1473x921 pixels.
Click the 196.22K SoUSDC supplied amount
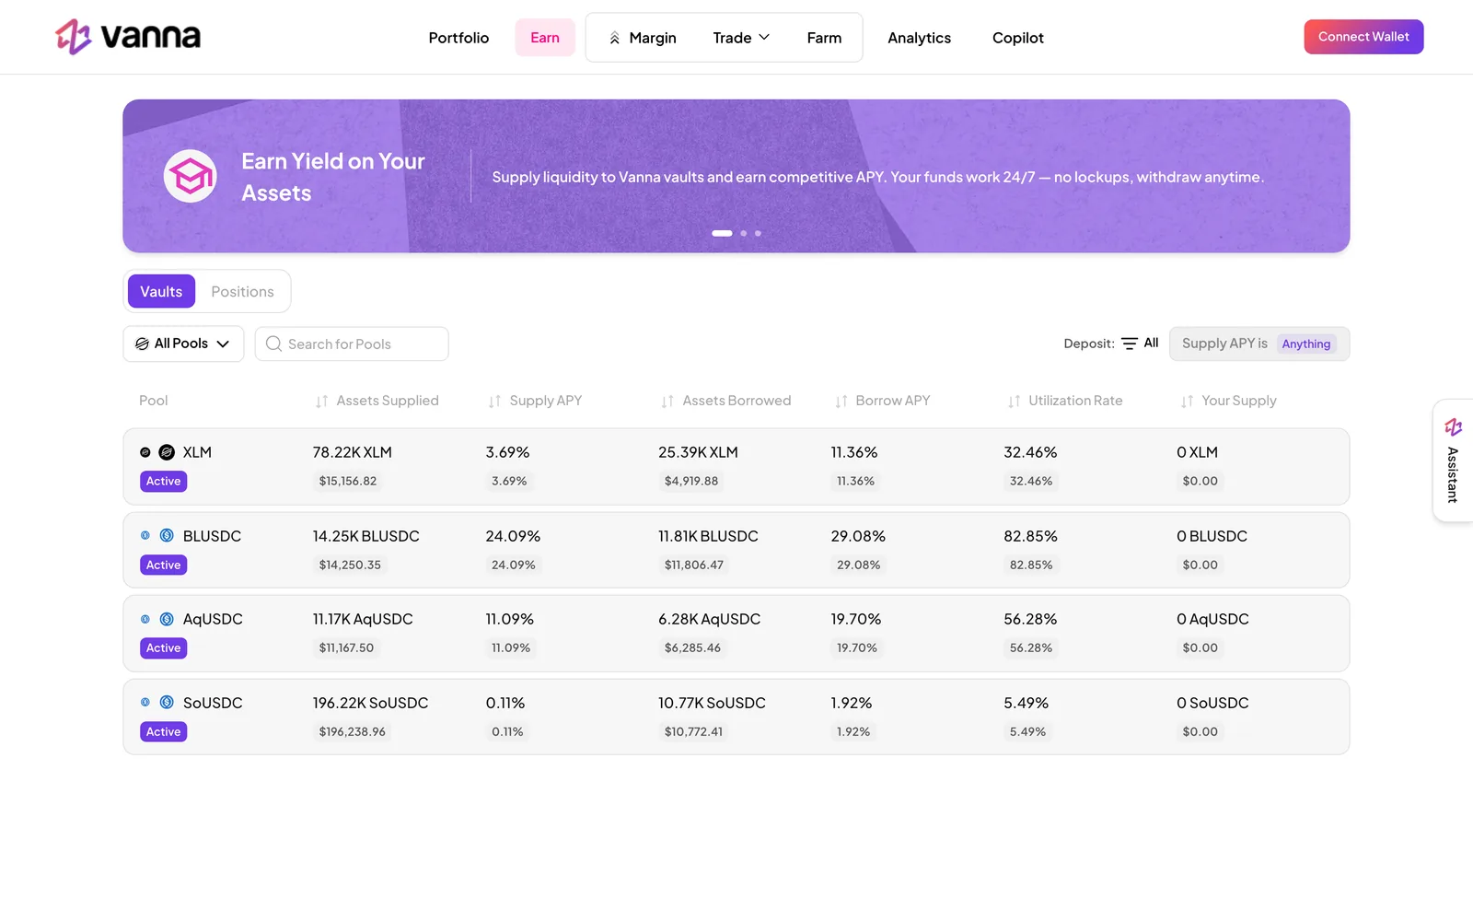tap(370, 703)
